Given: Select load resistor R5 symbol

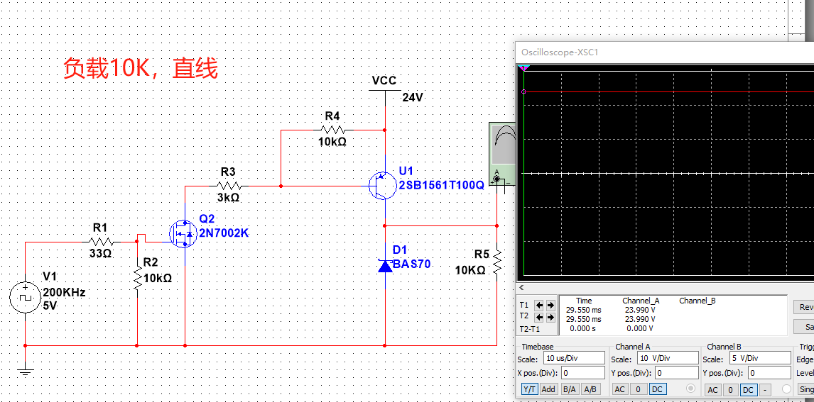Looking at the screenshot, I should [496, 262].
